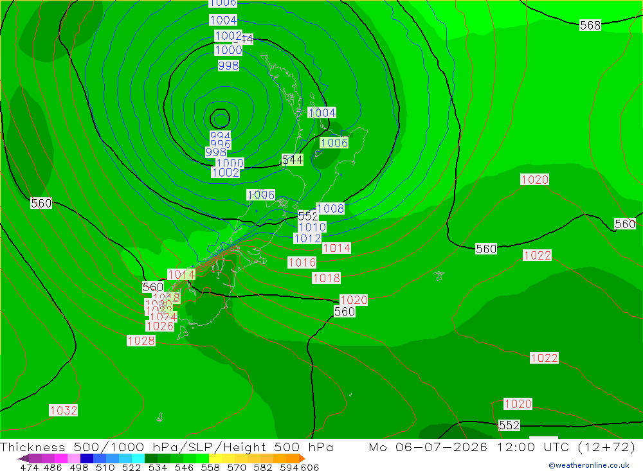
Task: Click the 544 label on green highlight
Action: pos(293,160)
